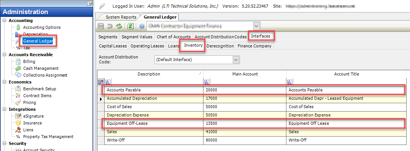Image resolution: width=410 pixels, height=151 pixels.
Task: Switch to the Operating Leases sub-tab
Action: (147, 46)
